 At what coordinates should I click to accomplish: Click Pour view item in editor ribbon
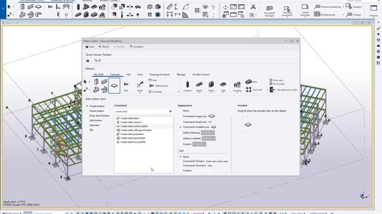276,80
